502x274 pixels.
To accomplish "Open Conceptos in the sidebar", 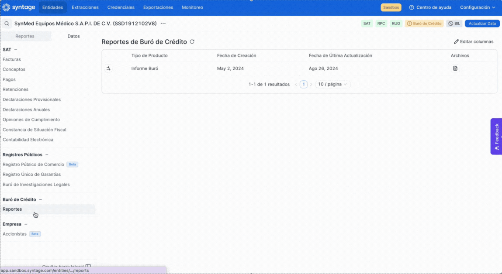I will coord(14,69).
